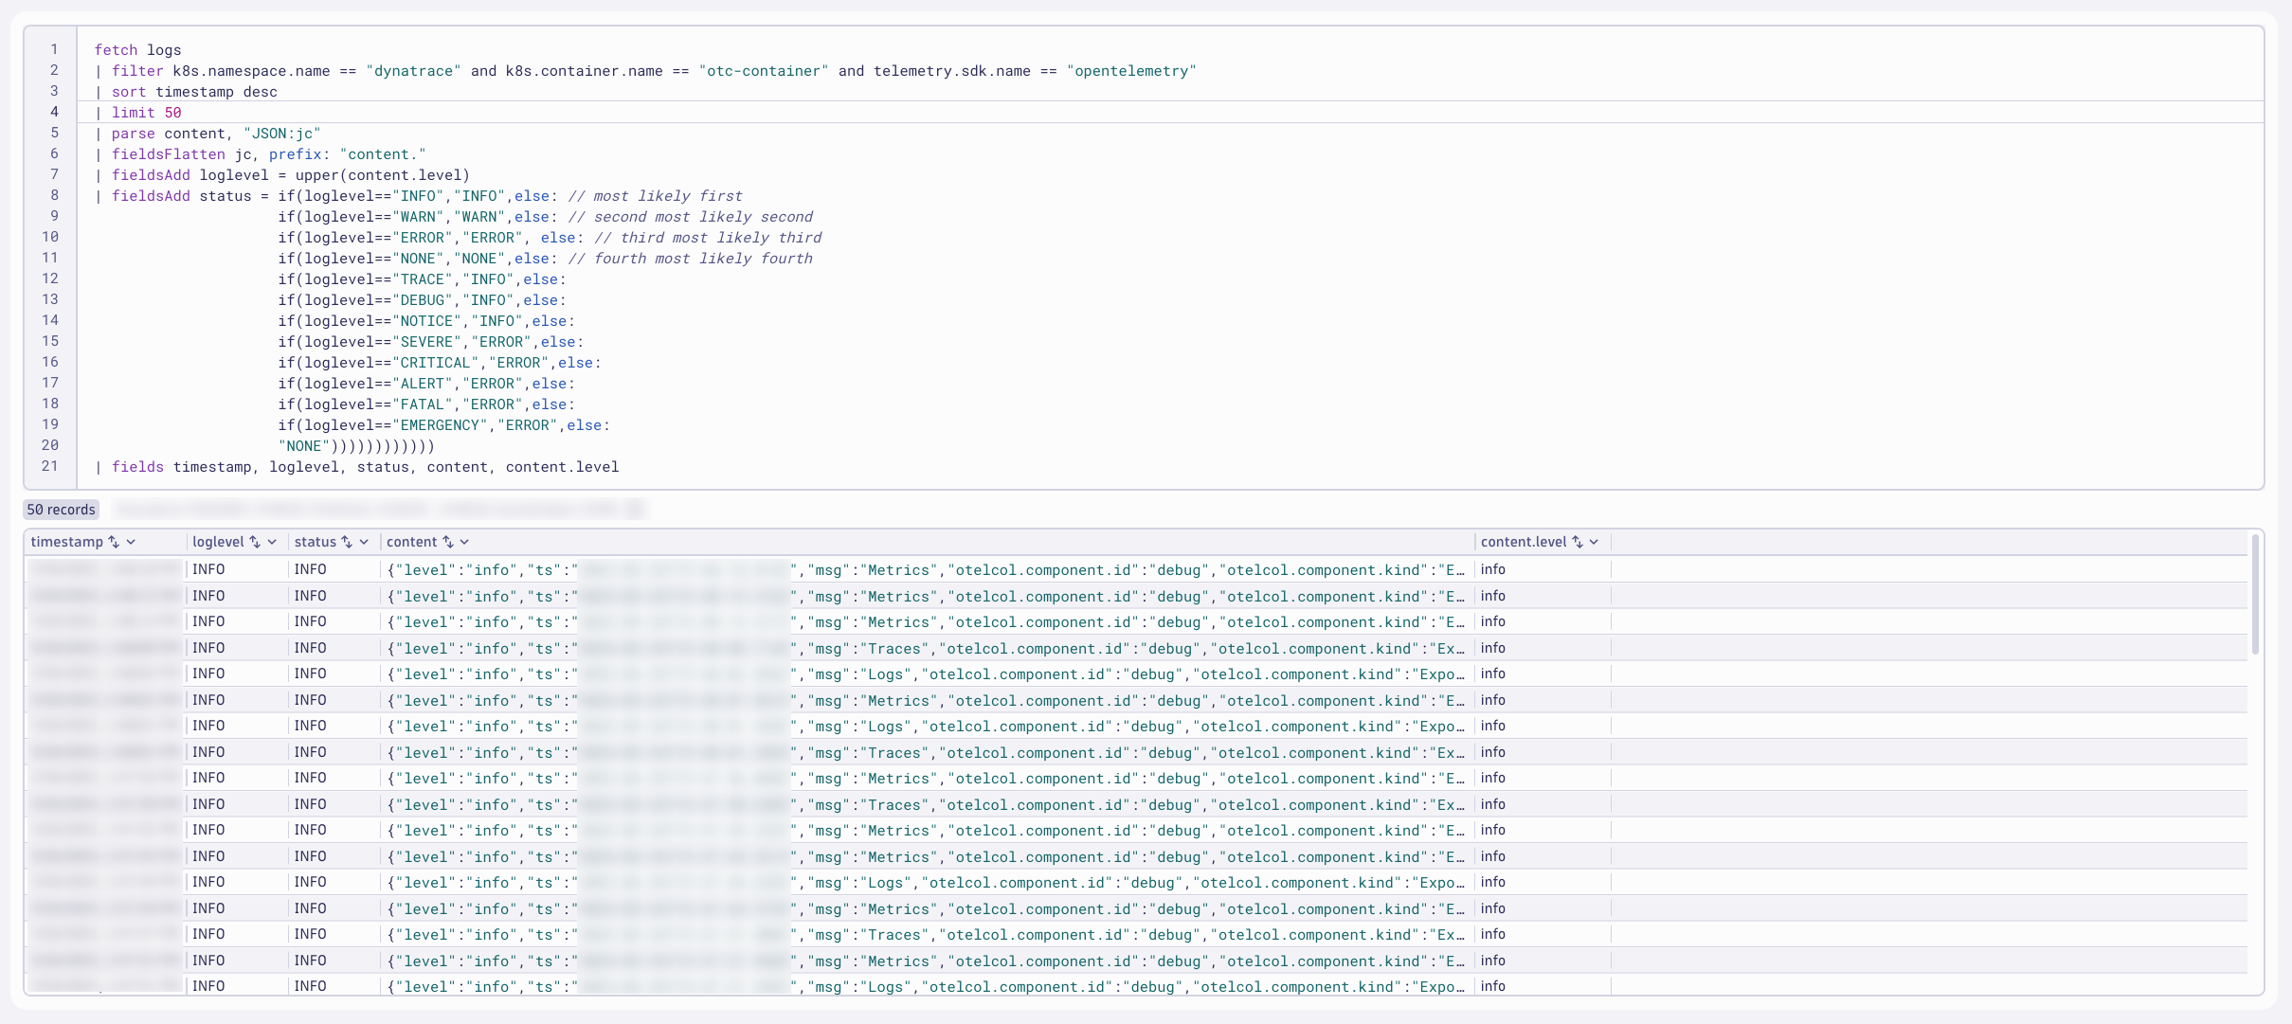Click the results table vertical scrollbar
The height and width of the screenshot is (1024, 2292).
[2255, 595]
